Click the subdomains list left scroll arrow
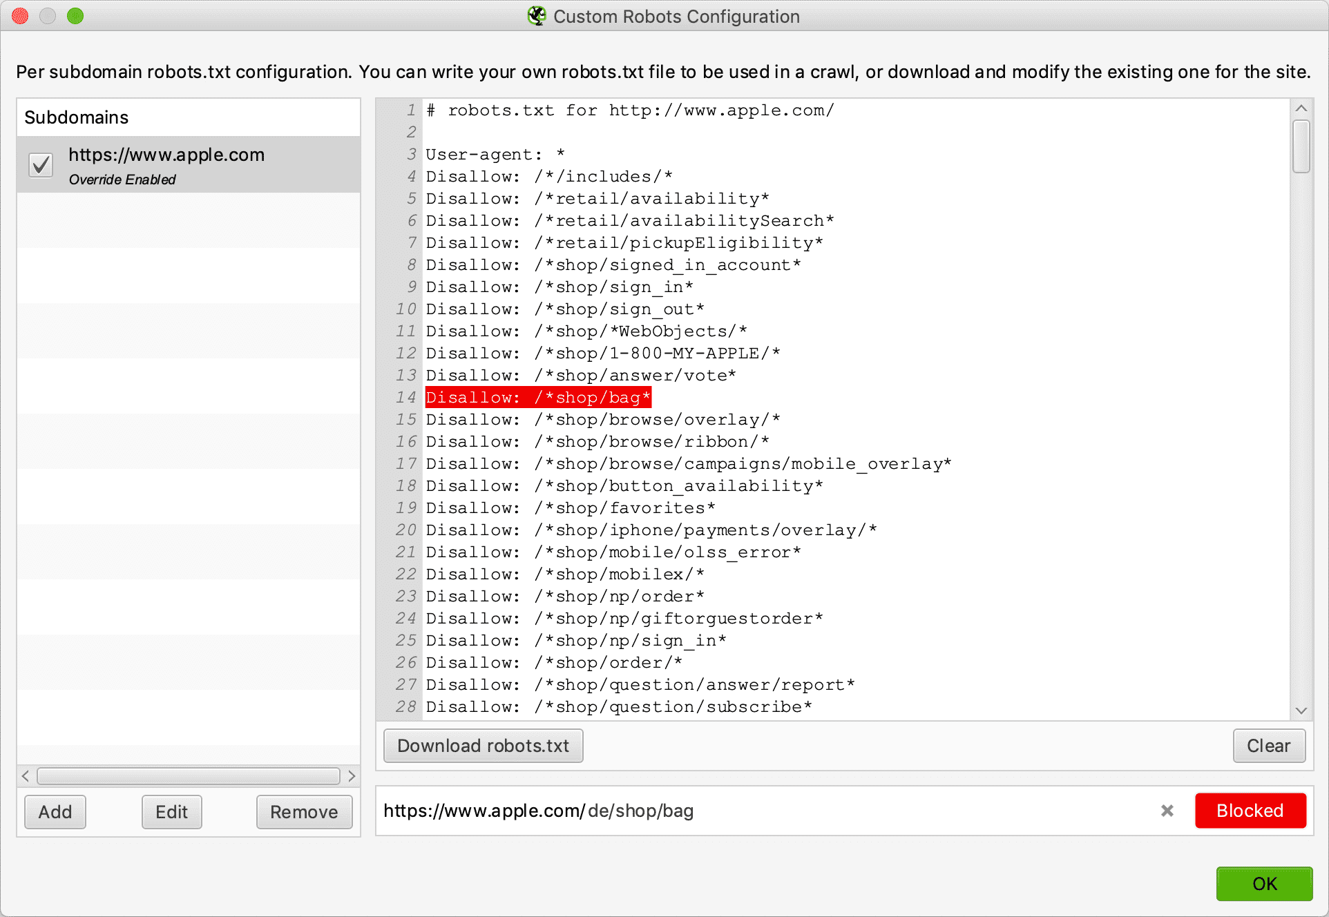Viewport: 1329px width, 917px height. tap(26, 775)
